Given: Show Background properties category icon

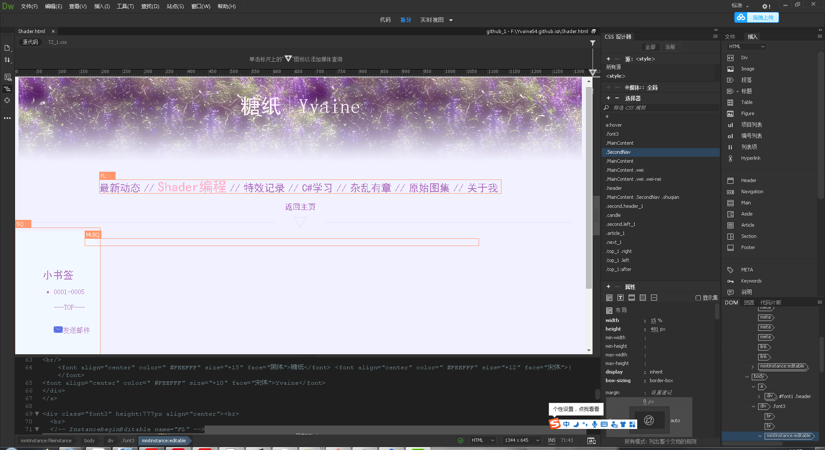Looking at the screenshot, I should point(643,298).
